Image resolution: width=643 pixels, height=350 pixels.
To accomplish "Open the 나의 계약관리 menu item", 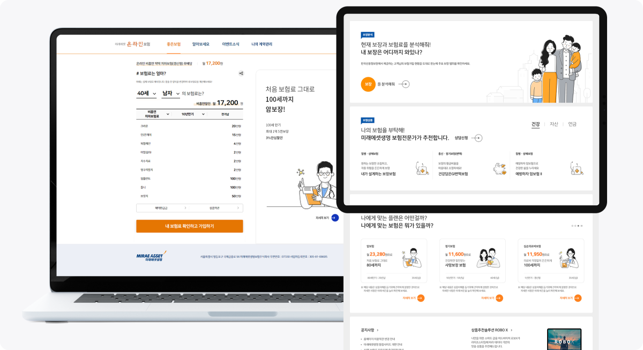I will pos(262,44).
